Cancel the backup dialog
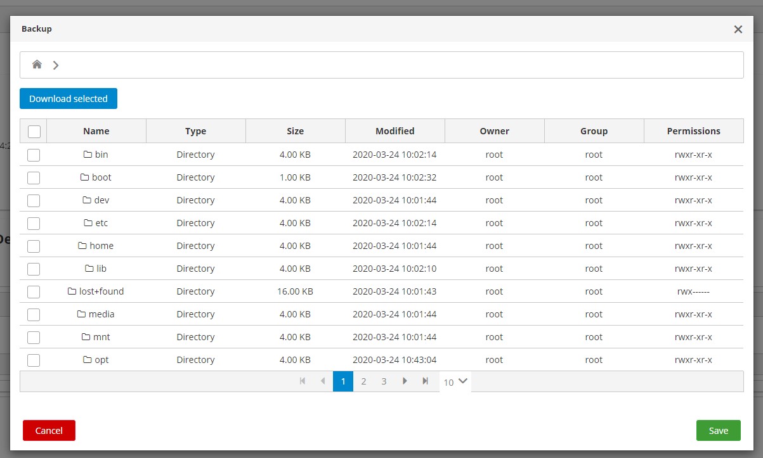This screenshot has height=458, width=763. point(49,430)
